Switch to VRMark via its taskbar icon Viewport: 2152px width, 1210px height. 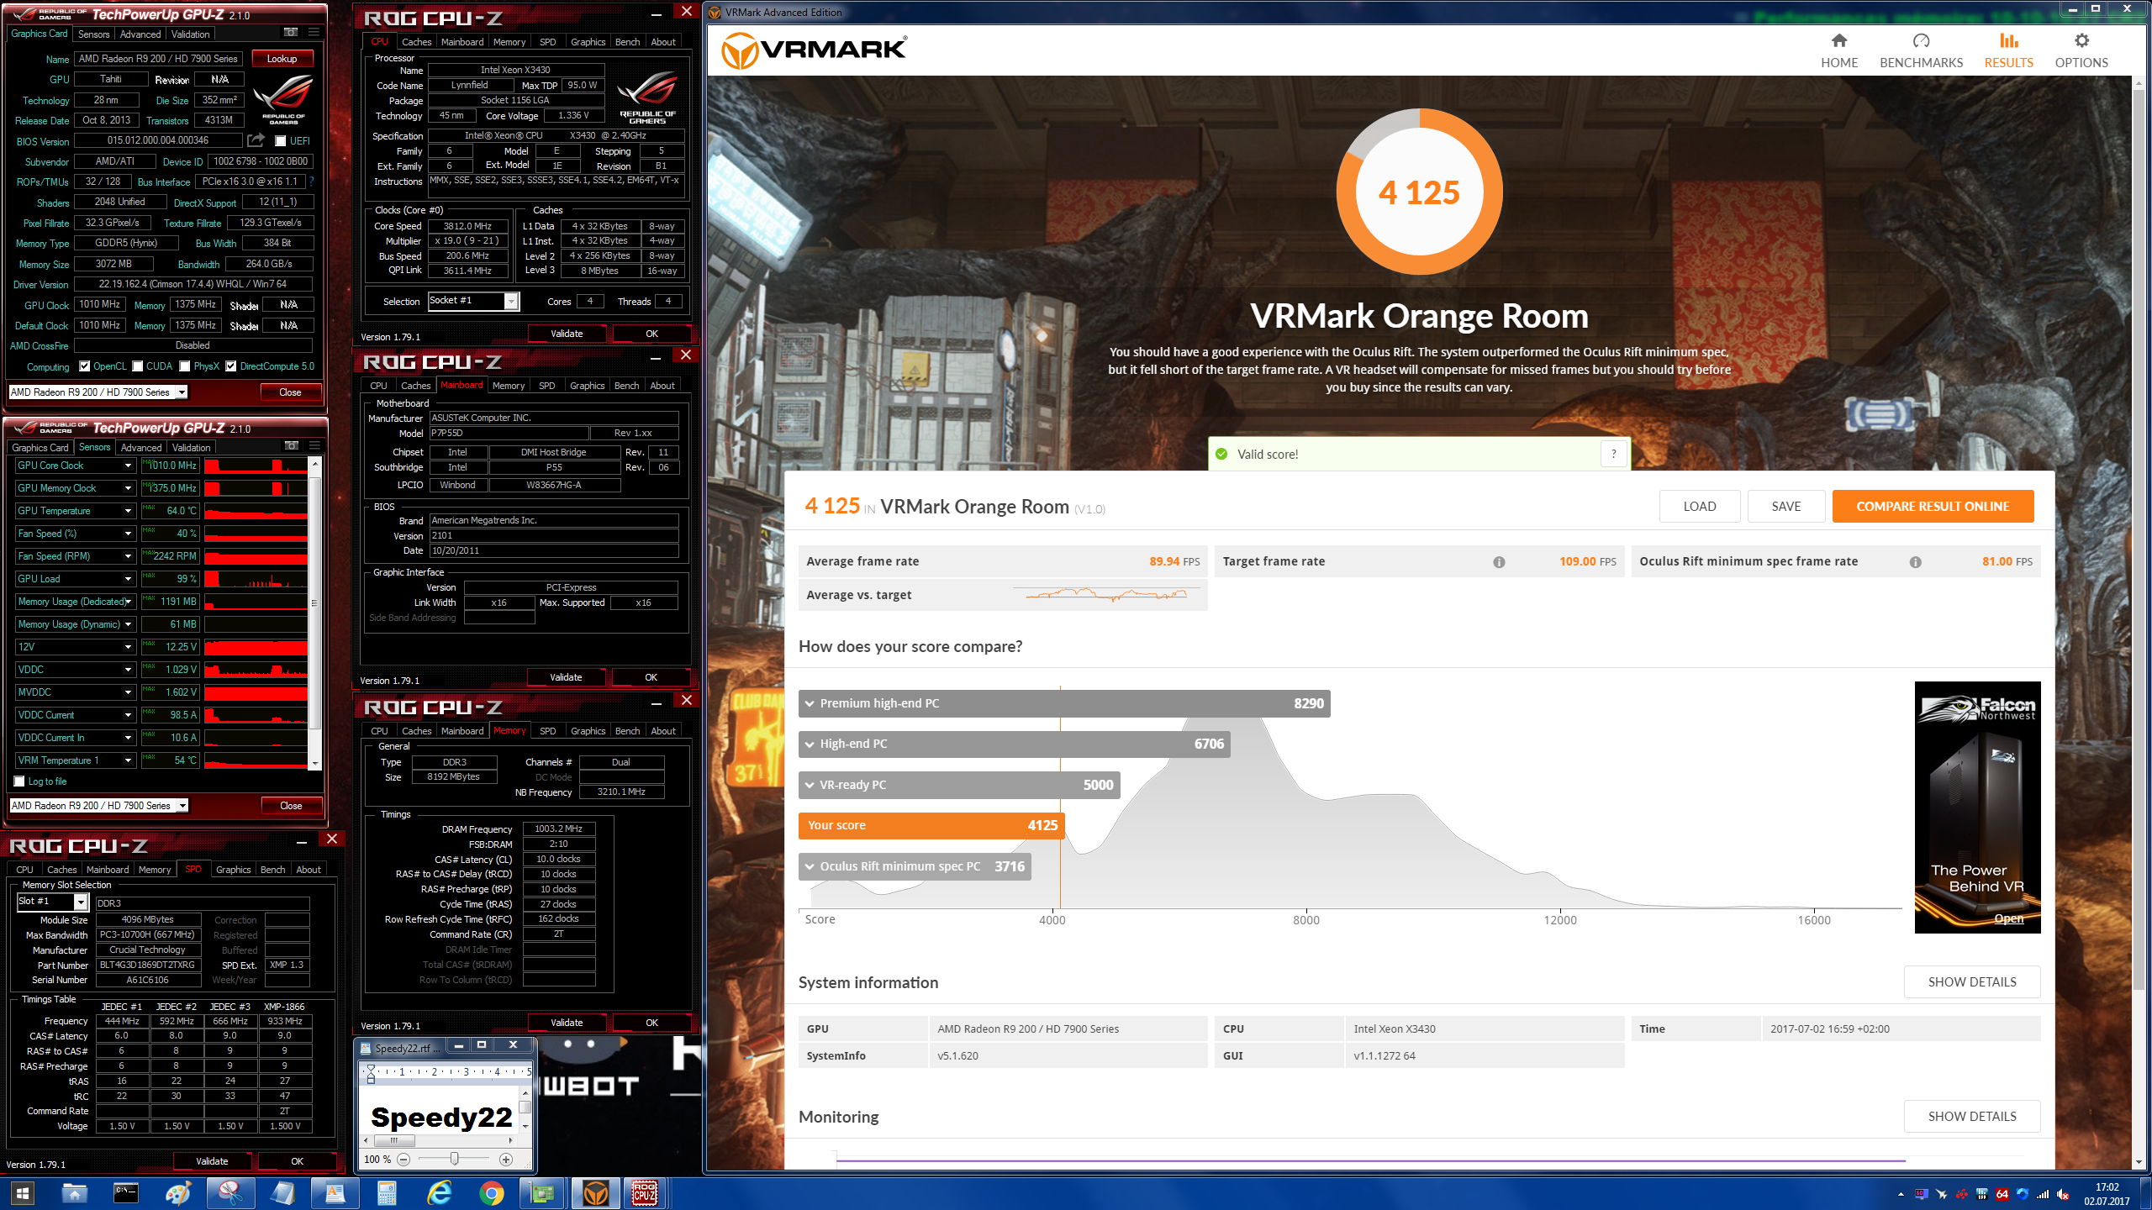coord(596,1193)
